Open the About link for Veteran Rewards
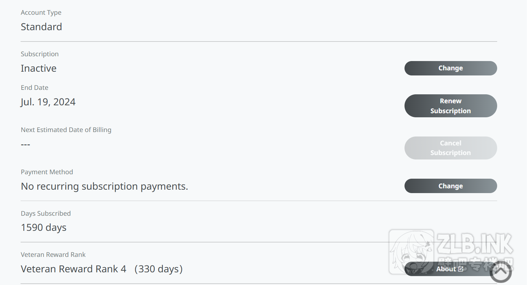This screenshot has height=285, width=527. [446, 269]
